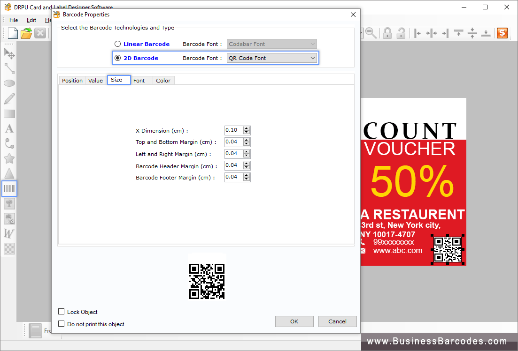The image size is (518, 351).
Task: Select the image library tool
Action: (9, 218)
